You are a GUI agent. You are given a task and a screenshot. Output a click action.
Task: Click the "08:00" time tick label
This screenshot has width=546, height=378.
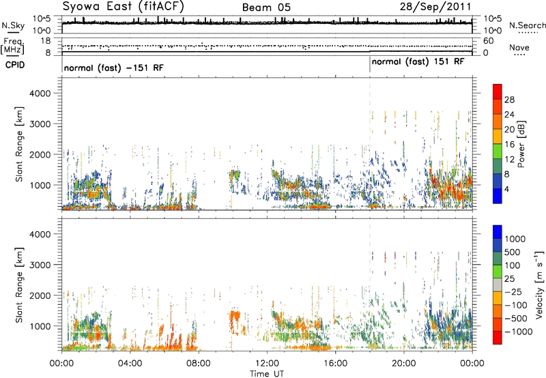click(x=199, y=364)
